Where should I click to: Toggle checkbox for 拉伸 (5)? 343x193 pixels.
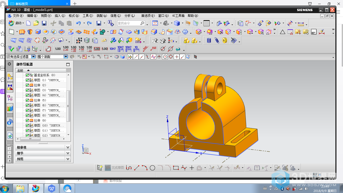point(27,100)
